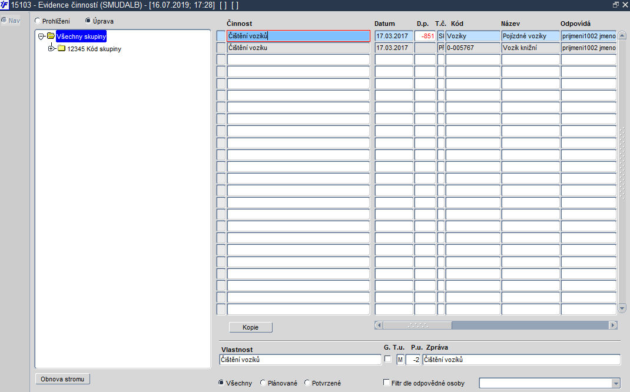Click Odpovídá cell in 0-005767 row

tap(589, 48)
